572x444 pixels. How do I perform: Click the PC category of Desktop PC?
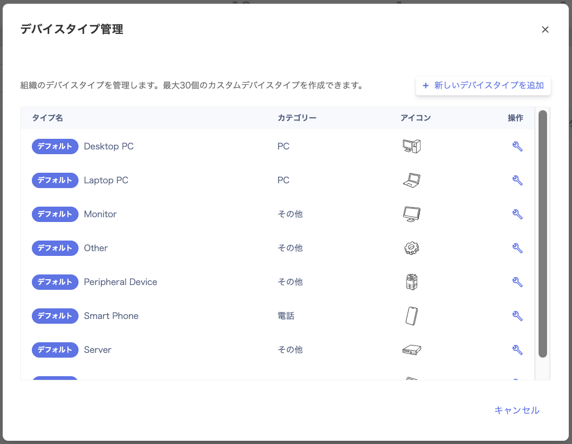[283, 146]
